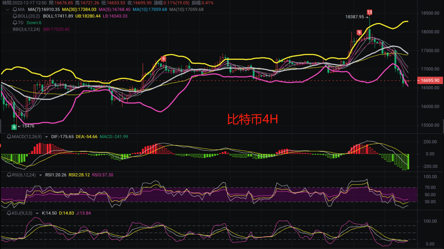Viewport: 444px width, 249px height.
Task: Click the red '13' sell countdown marker
Action: point(369,12)
